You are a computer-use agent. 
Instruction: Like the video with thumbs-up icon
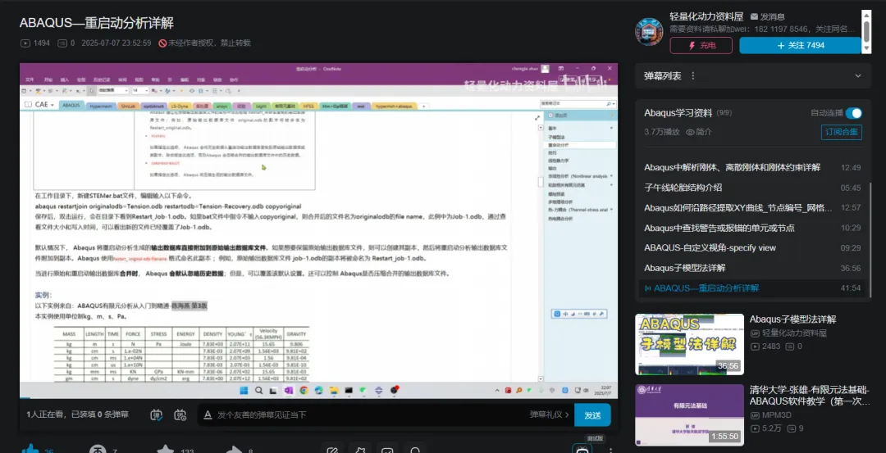[30, 449]
